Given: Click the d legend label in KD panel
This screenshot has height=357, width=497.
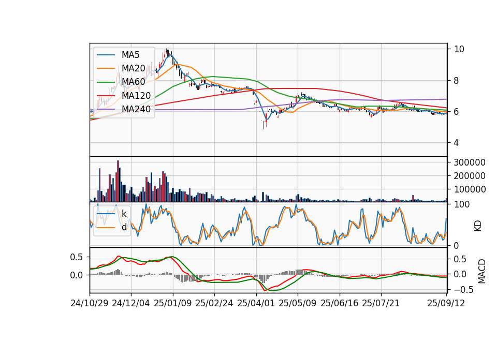Looking at the screenshot, I should coord(124,227).
